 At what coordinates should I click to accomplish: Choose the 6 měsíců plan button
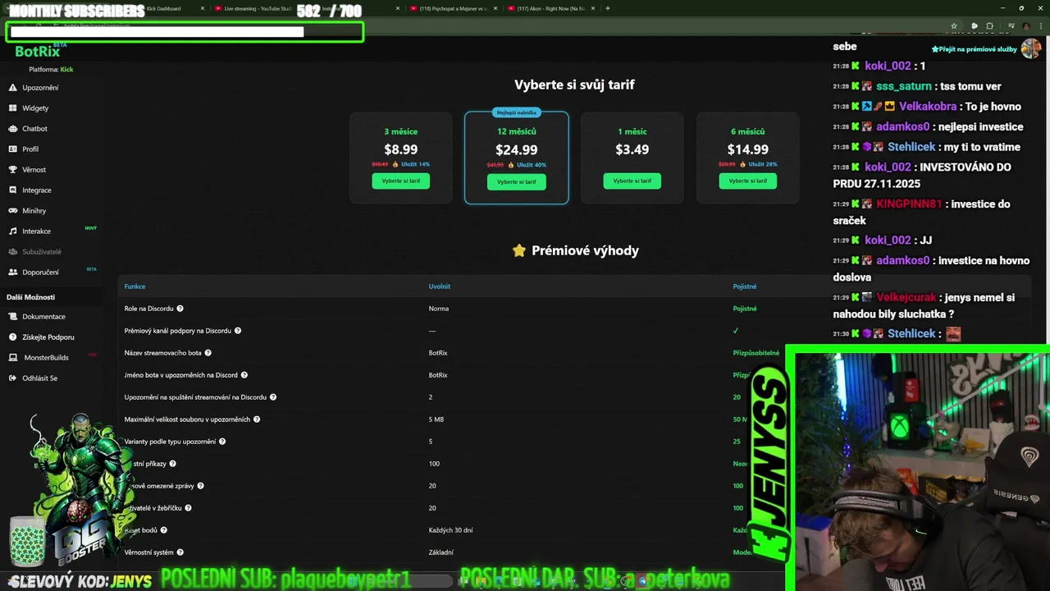(x=747, y=181)
